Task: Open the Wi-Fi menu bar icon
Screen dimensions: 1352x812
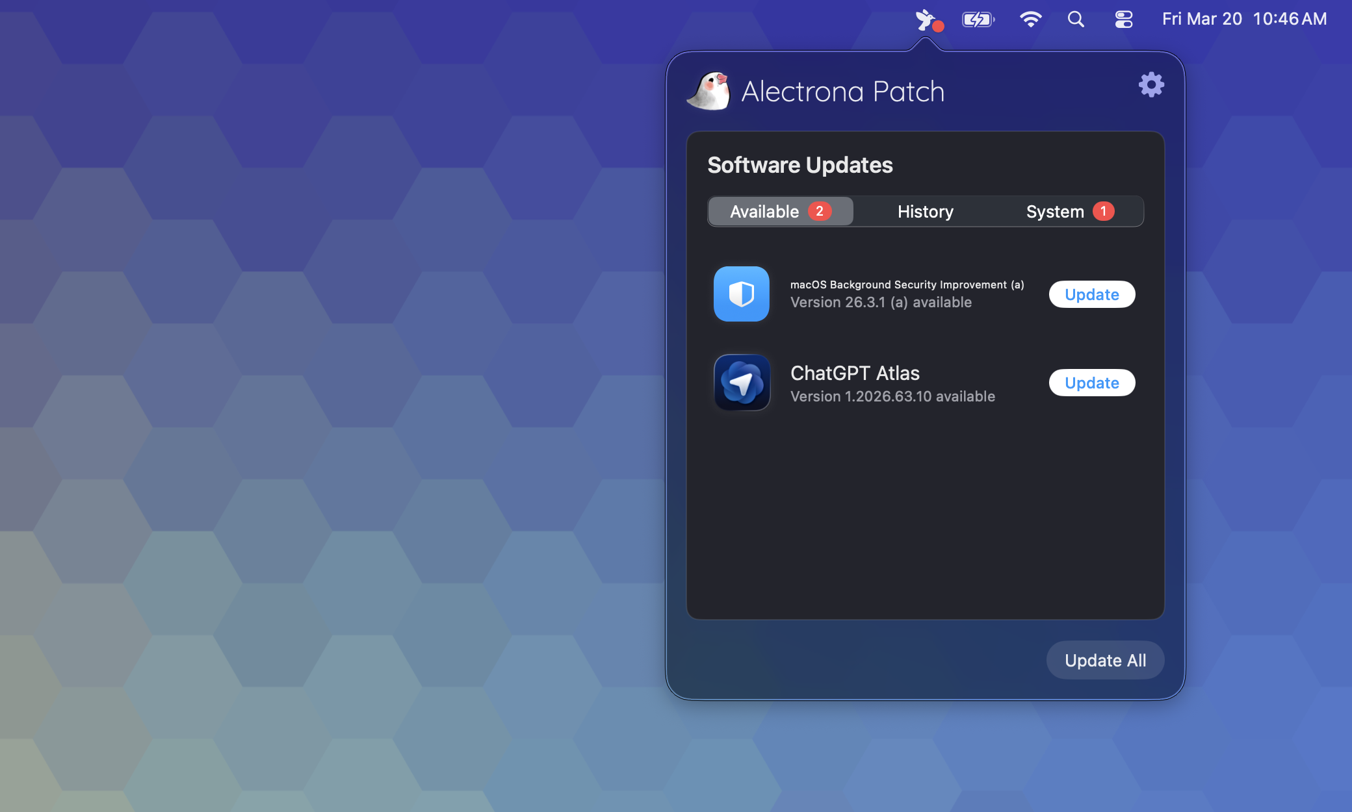Action: click(1030, 19)
